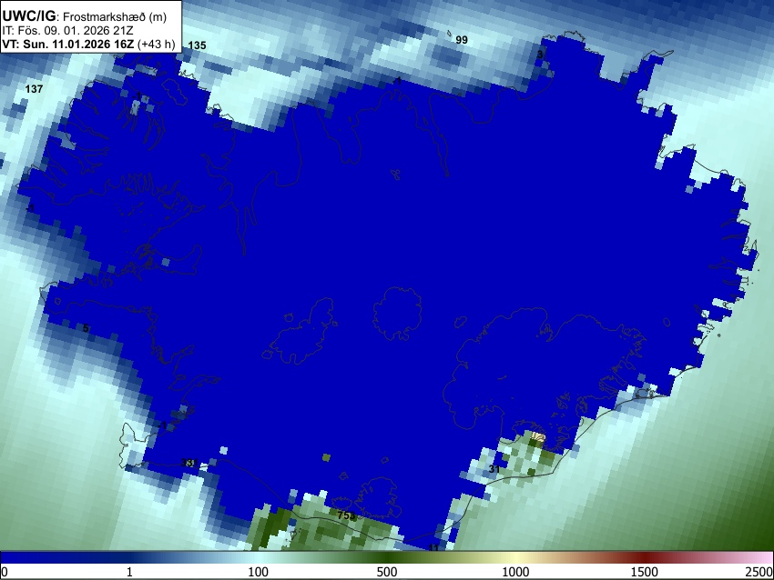Click the map value label '5'
Screen dimensions: 774x580
(x=86, y=328)
